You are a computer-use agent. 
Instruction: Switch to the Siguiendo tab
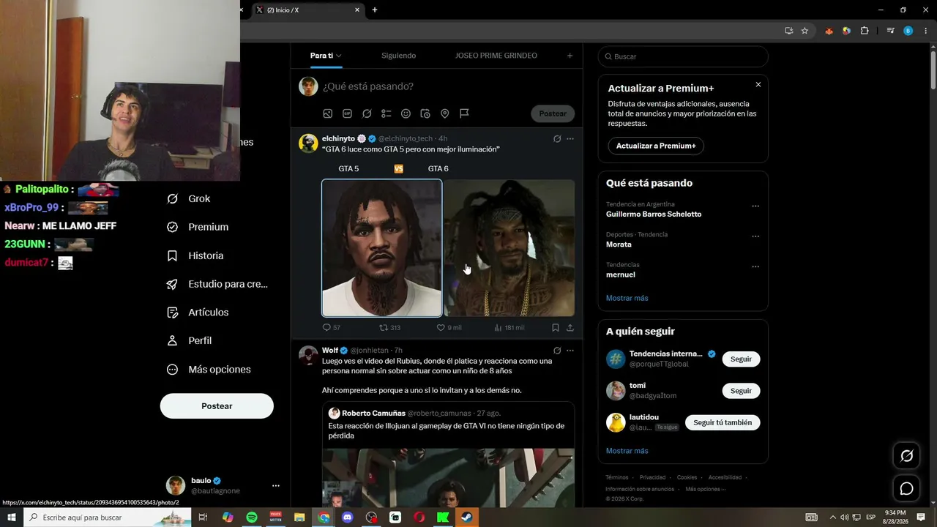point(398,56)
